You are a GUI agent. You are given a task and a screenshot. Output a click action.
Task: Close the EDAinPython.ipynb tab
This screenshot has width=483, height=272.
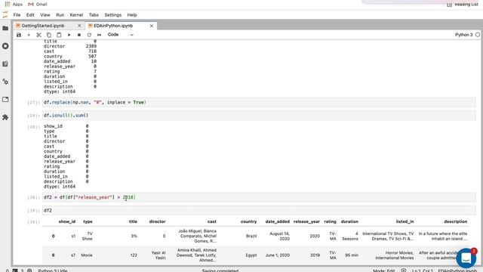pyautogui.click(x=151, y=26)
